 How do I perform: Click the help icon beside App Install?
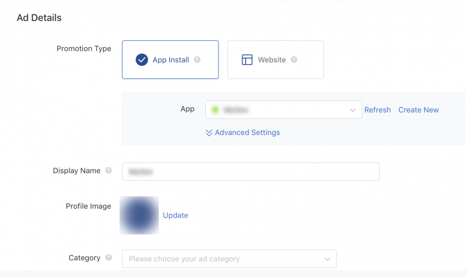(197, 59)
